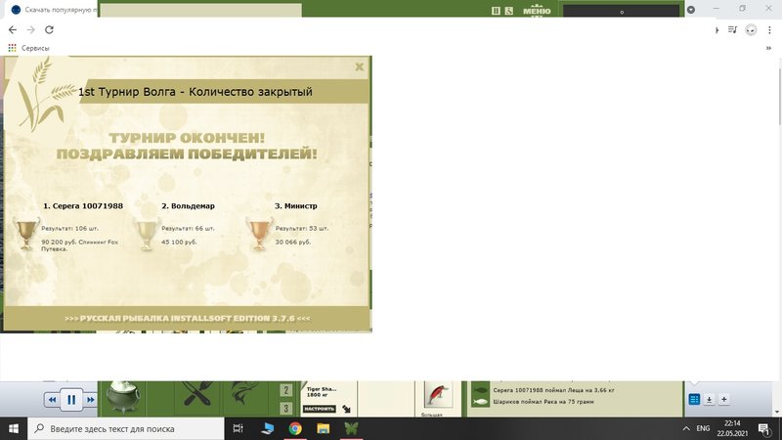
Task: Click the arrow icon beside НАСТРОИТЬ
Action: click(x=346, y=409)
